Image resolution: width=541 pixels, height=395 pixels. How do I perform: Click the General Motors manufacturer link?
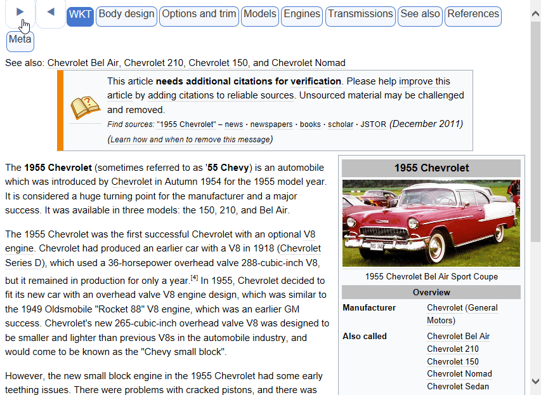click(462, 314)
